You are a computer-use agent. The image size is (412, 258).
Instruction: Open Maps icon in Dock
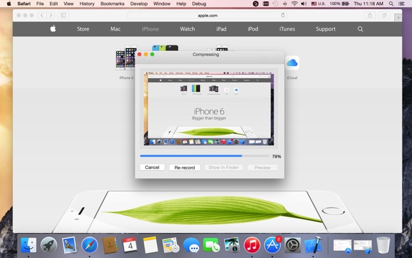point(170,245)
